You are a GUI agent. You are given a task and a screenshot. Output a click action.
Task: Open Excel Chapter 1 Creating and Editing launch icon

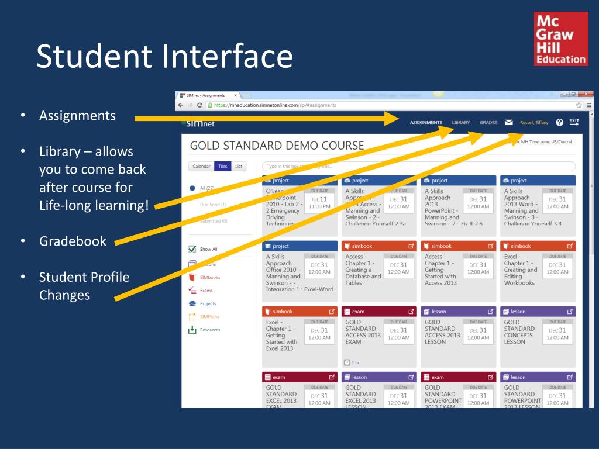(570, 246)
